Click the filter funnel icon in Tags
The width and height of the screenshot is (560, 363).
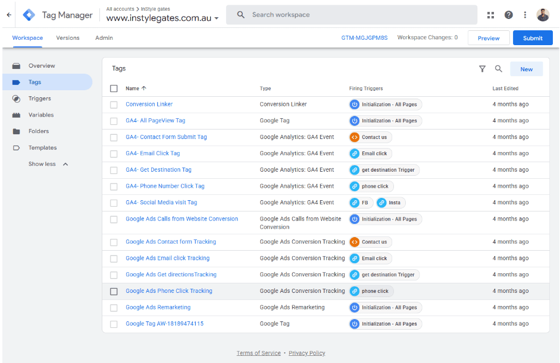click(x=482, y=69)
